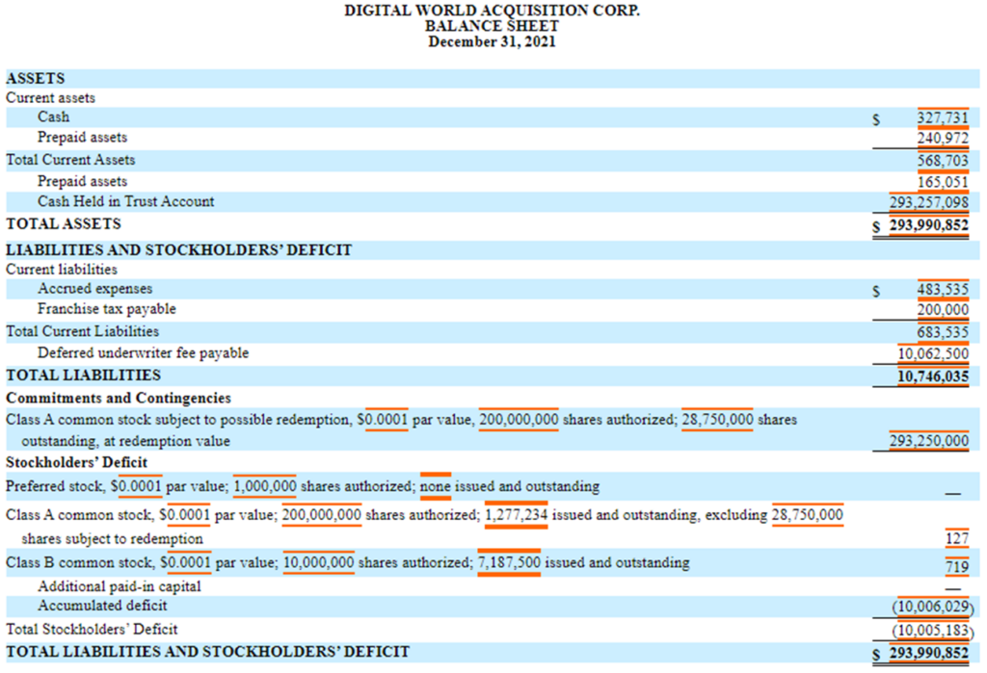
Task: Select 1,000,000 preferred shares authorized
Action: pyautogui.click(x=265, y=486)
